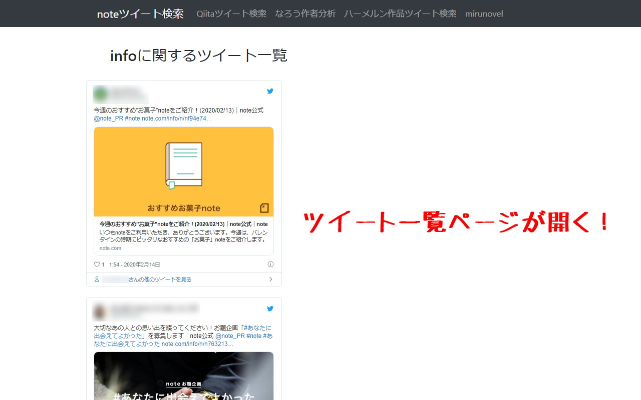The width and height of the screenshot is (641, 400).
Task: Go to Qiitaツイート検索 in navbar
Action: coord(231,13)
